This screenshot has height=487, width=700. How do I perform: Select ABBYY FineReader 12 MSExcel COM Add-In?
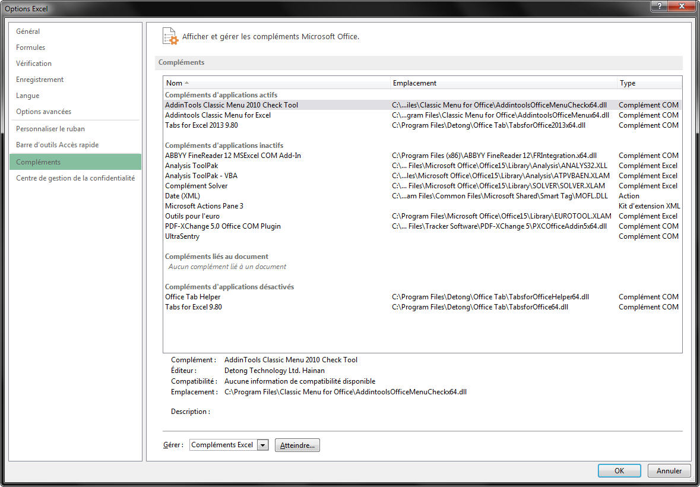(x=422, y=156)
